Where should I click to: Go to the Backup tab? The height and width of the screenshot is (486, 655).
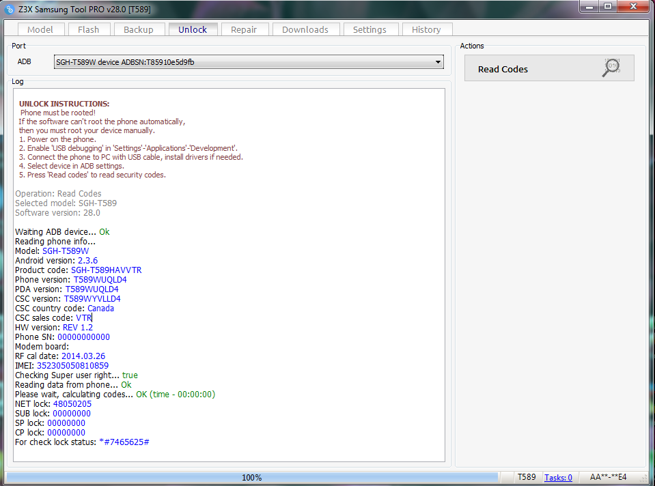point(139,29)
